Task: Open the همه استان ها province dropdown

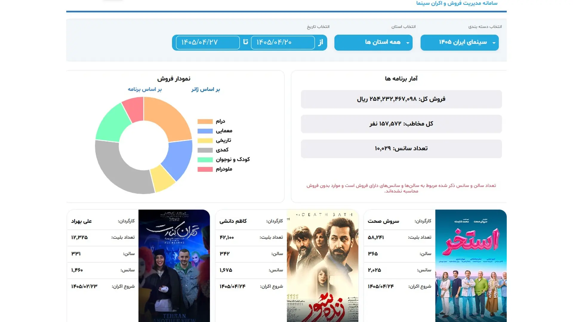Action: (373, 43)
